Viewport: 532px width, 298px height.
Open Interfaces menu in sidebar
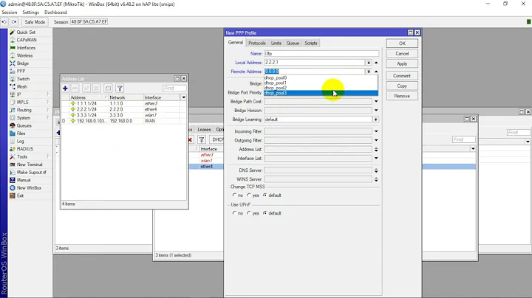[x=26, y=48]
